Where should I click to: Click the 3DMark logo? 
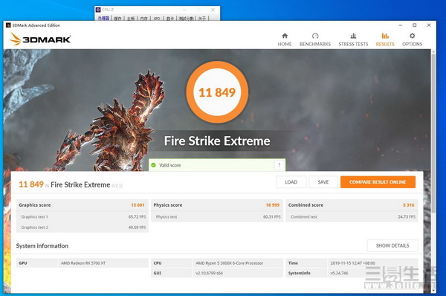(x=40, y=39)
